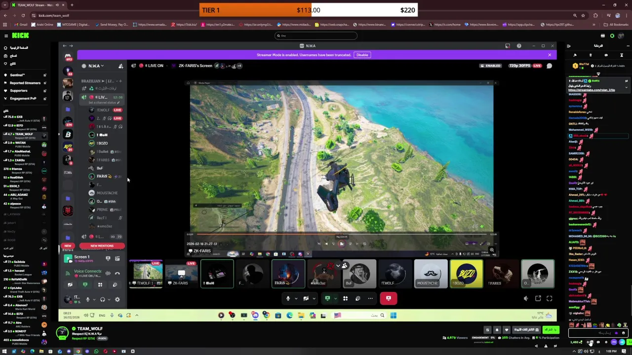Pause button in shared media player
This screenshot has width=632, height=355.
coord(341,244)
